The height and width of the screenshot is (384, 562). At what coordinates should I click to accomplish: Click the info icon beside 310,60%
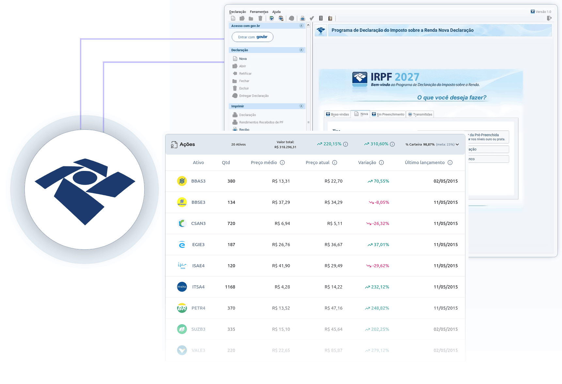392,144
